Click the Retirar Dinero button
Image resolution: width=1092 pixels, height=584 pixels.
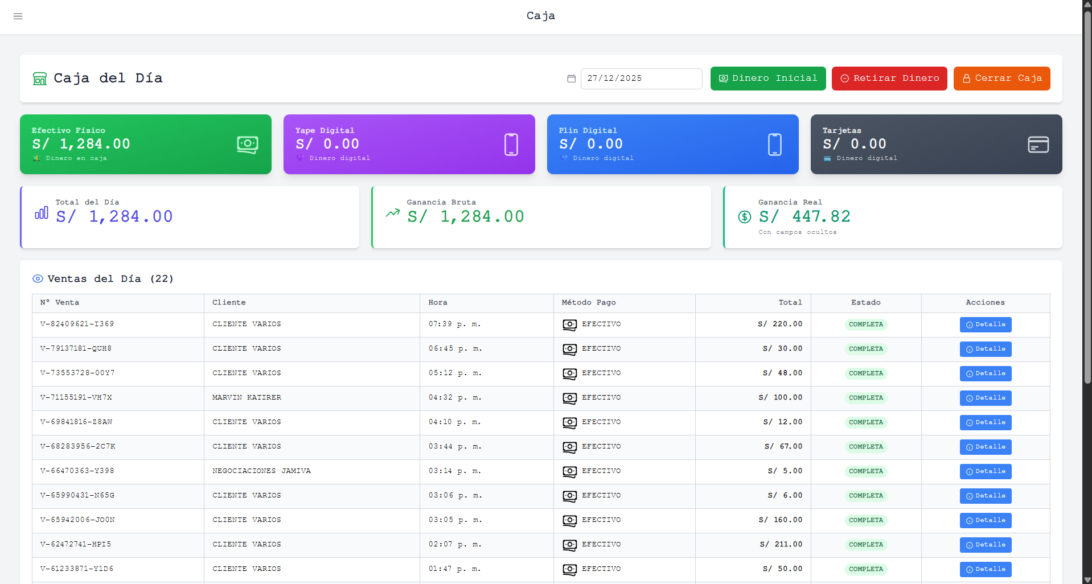coord(889,79)
